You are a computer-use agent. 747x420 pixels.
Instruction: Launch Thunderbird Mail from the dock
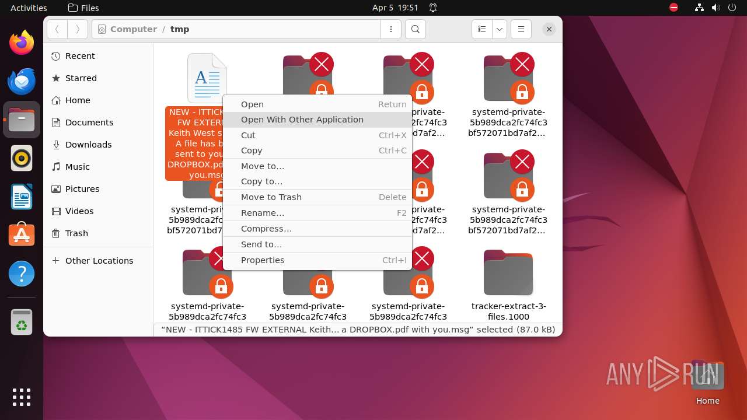point(22,81)
